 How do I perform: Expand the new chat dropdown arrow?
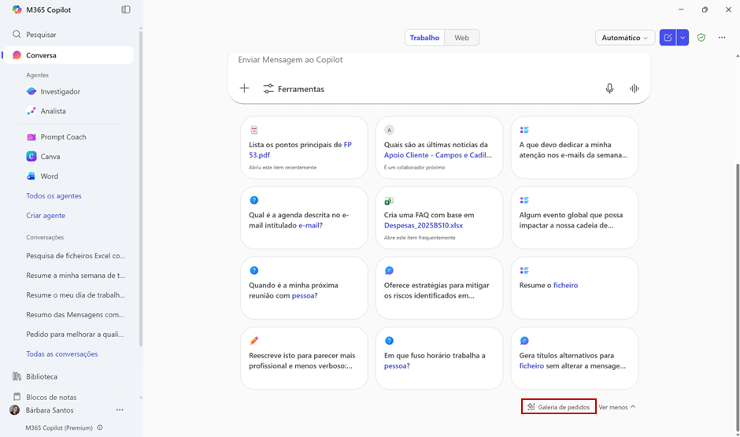pos(683,38)
